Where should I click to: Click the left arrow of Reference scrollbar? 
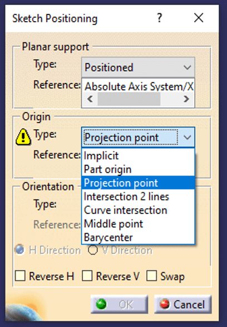[90, 99]
